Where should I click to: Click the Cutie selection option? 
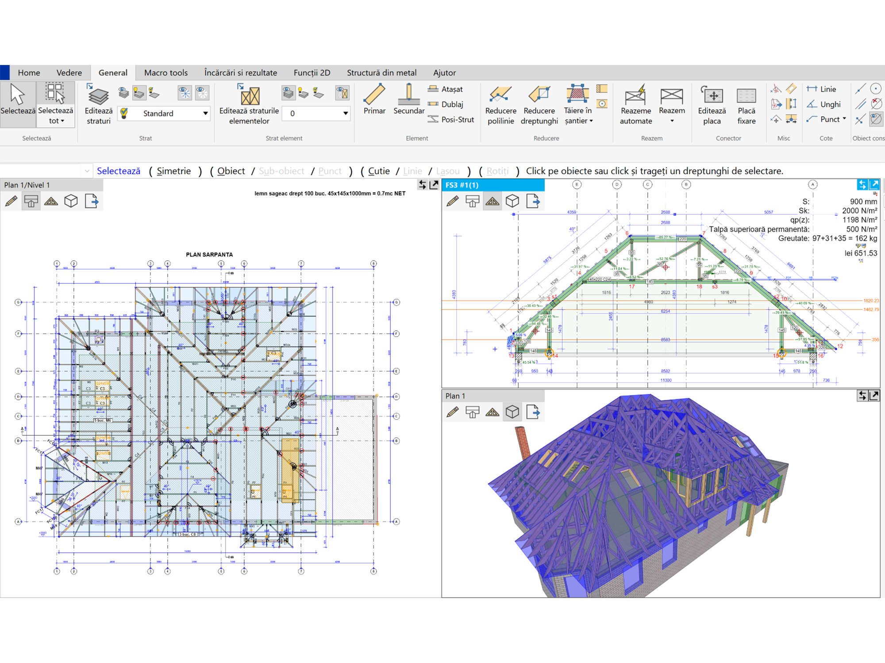point(379,171)
